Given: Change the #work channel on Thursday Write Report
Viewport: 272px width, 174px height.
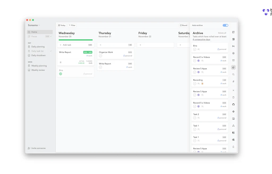Looking at the screenshot, I should click(129, 67).
